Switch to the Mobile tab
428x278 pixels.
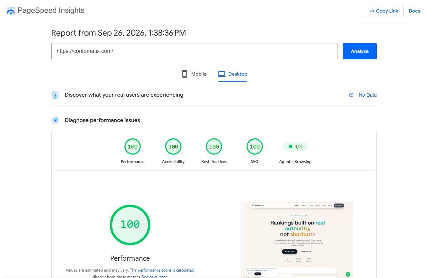194,74
